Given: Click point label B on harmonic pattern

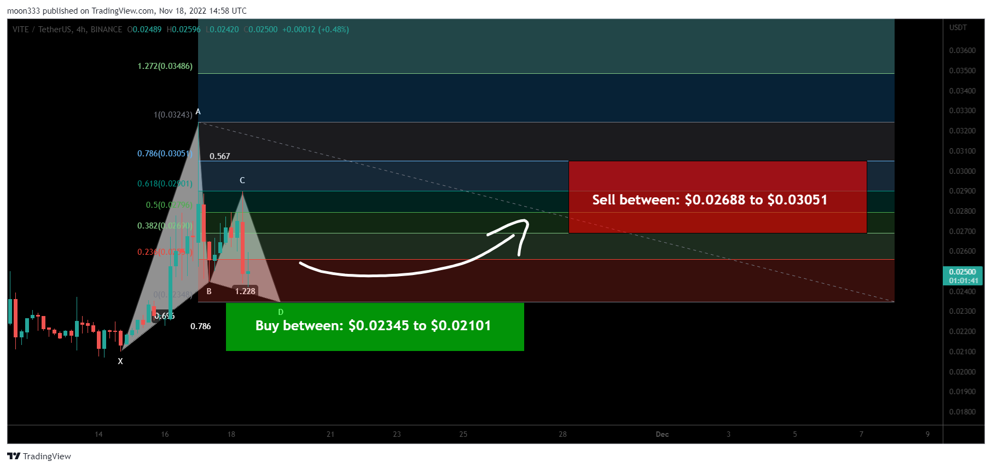Looking at the screenshot, I should pyautogui.click(x=209, y=291).
